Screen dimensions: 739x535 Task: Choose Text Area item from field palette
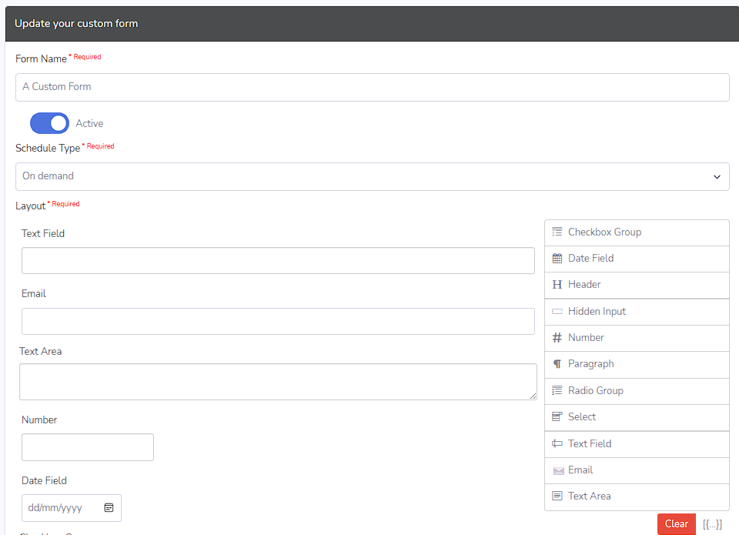pos(589,497)
